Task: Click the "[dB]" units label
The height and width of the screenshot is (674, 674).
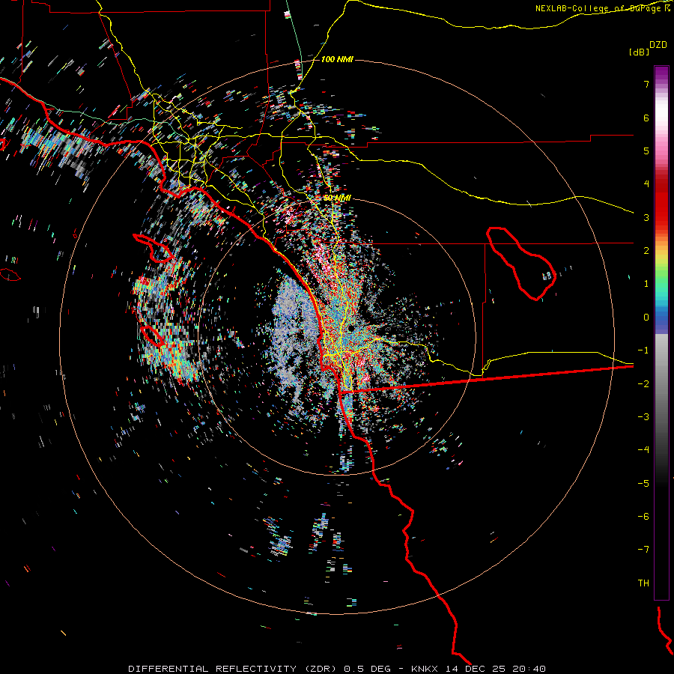Action: pyautogui.click(x=640, y=52)
